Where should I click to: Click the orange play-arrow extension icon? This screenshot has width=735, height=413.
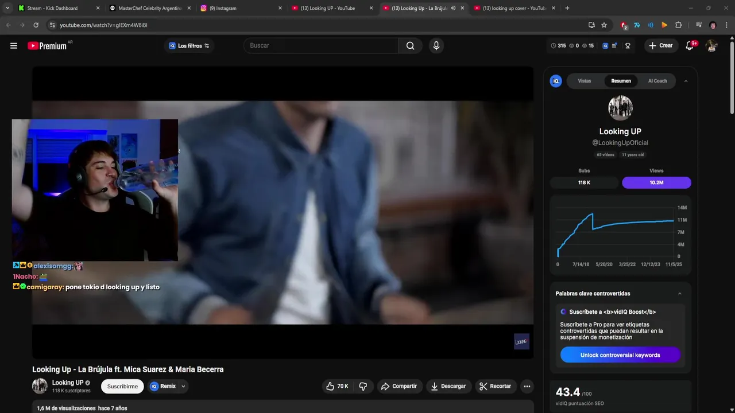664,25
